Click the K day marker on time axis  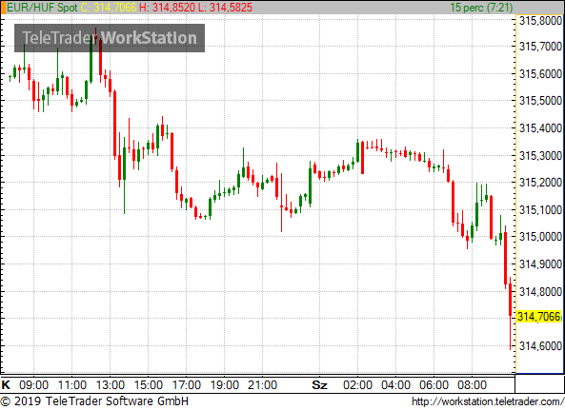6,385
